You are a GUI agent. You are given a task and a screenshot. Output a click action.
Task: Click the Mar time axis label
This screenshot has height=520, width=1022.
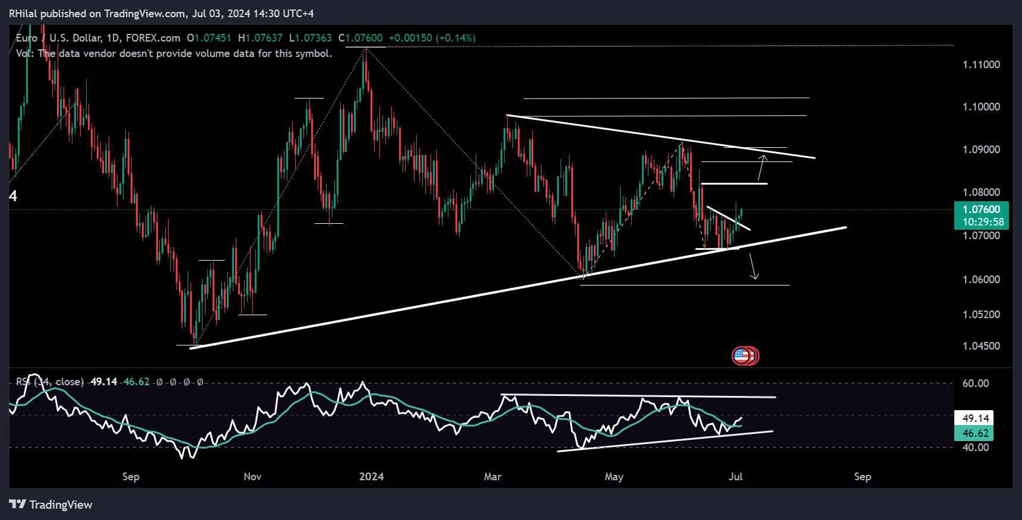pyautogui.click(x=492, y=477)
